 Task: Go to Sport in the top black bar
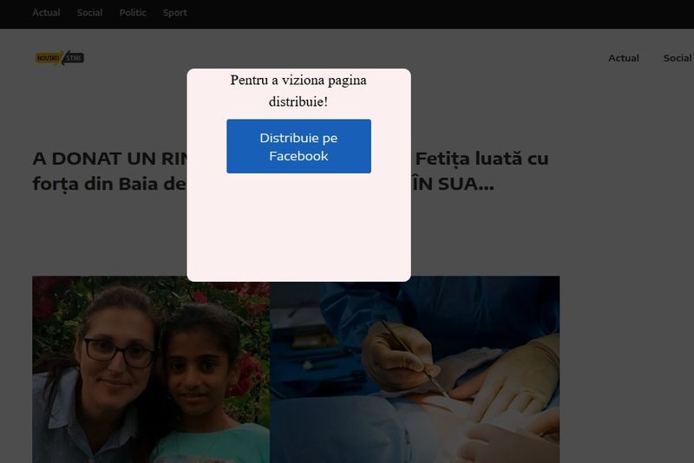[x=174, y=13]
